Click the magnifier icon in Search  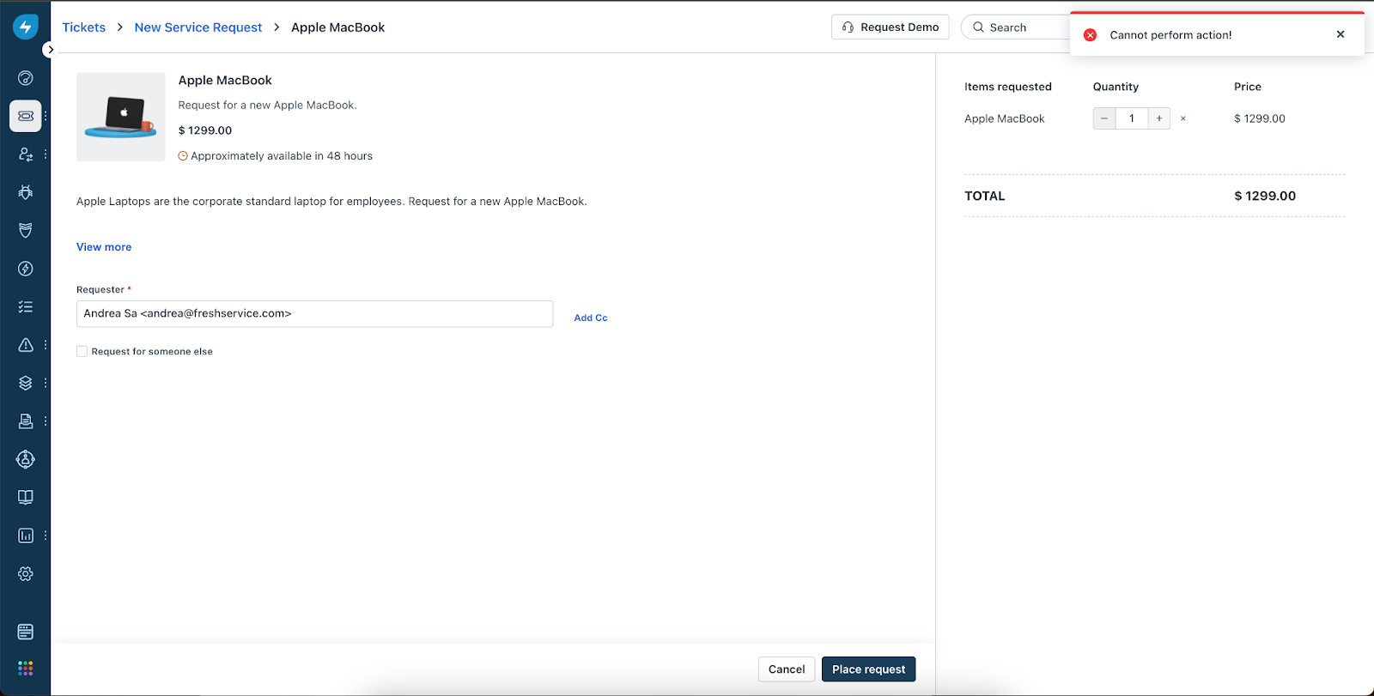point(978,27)
